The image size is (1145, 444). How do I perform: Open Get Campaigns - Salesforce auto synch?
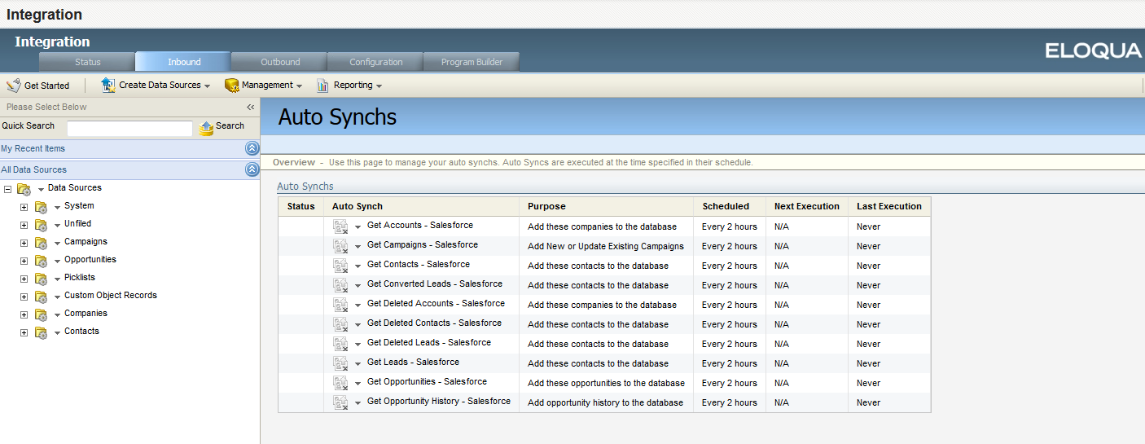(x=423, y=244)
